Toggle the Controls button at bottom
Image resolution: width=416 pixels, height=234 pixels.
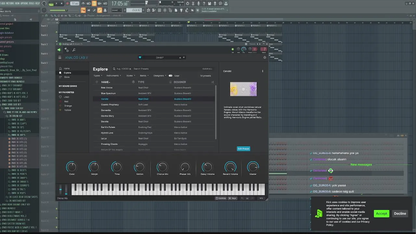coord(221,198)
